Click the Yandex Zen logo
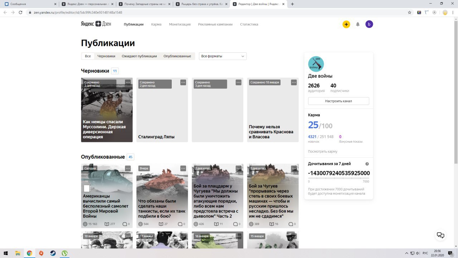This screenshot has width=458, height=258. tap(96, 24)
